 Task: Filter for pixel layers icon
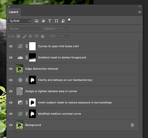pos(37,21)
